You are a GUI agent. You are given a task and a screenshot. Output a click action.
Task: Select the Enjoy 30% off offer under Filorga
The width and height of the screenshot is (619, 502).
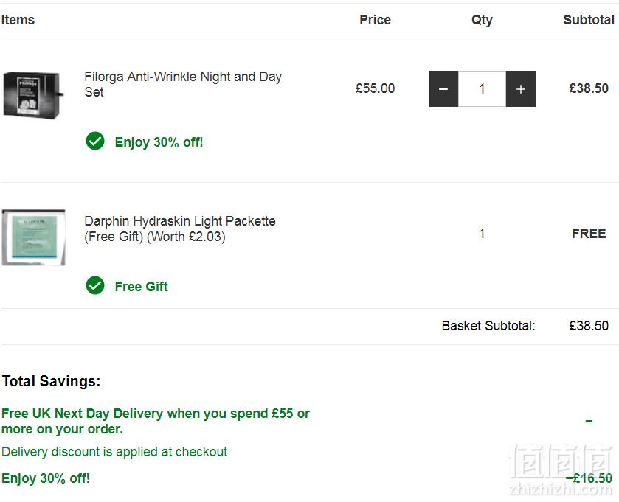(x=159, y=142)
